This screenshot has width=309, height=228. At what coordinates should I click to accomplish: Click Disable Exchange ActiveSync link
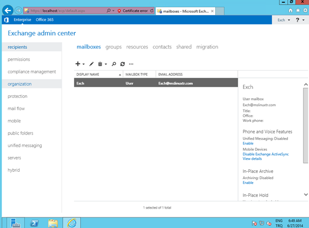265,154
